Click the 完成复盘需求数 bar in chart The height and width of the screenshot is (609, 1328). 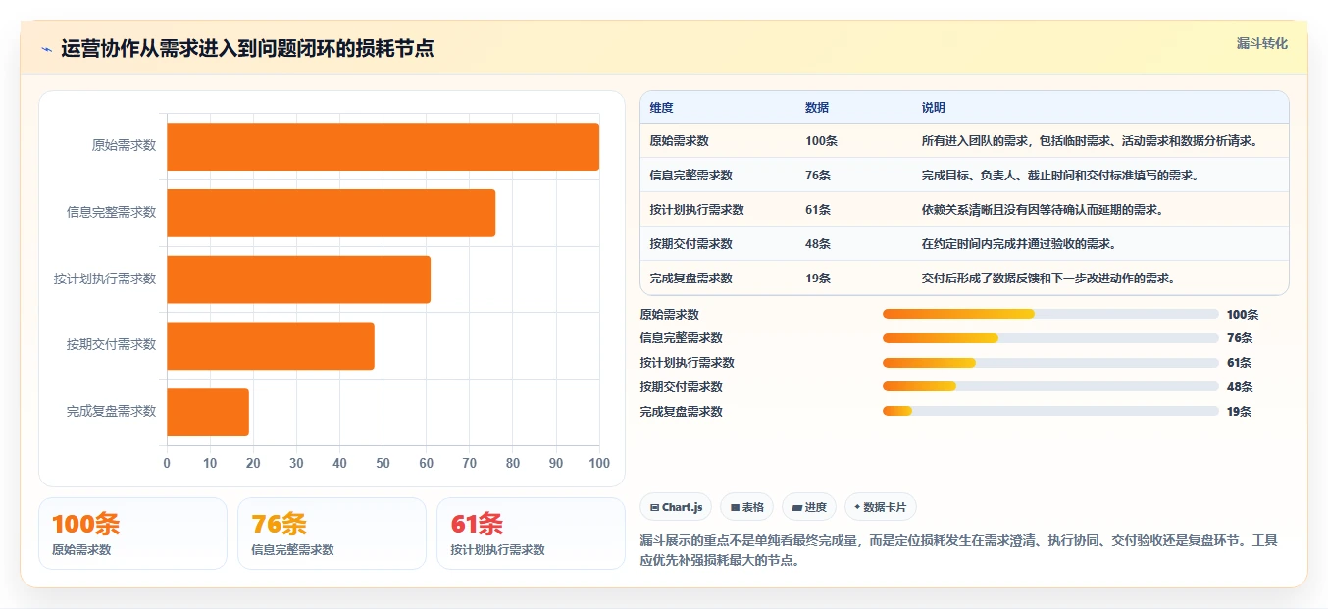208,412
